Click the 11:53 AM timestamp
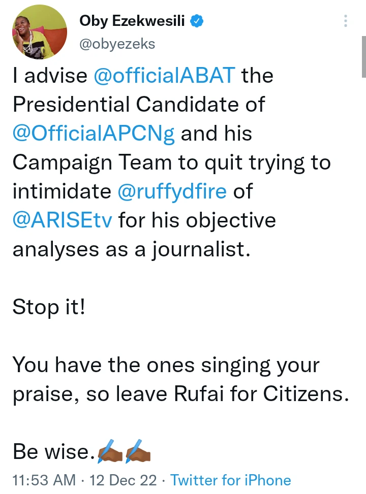The width and height of the screenshot is (366, 494). click(43, 480)
